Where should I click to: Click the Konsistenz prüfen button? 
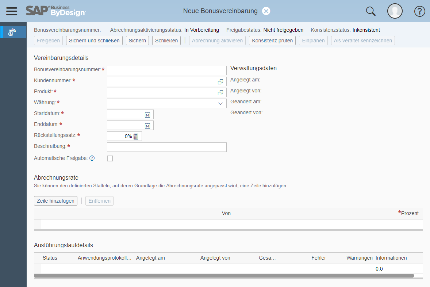pos(272,41)
